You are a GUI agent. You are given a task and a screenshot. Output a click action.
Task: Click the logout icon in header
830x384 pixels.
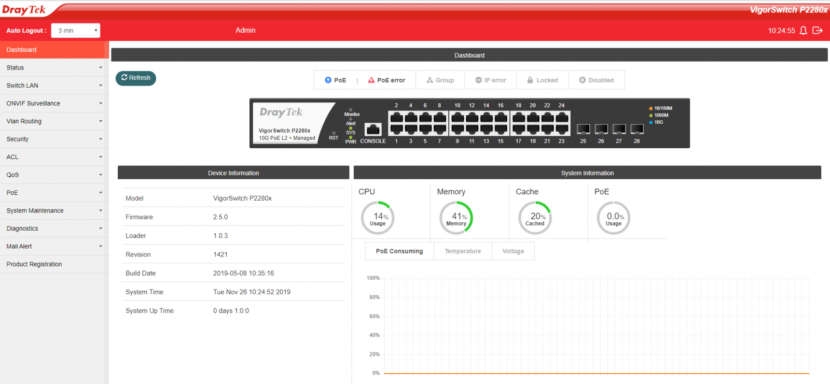tap(818, 31)
